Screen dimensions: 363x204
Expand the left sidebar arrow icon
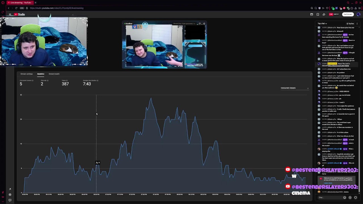coord(10,189)
